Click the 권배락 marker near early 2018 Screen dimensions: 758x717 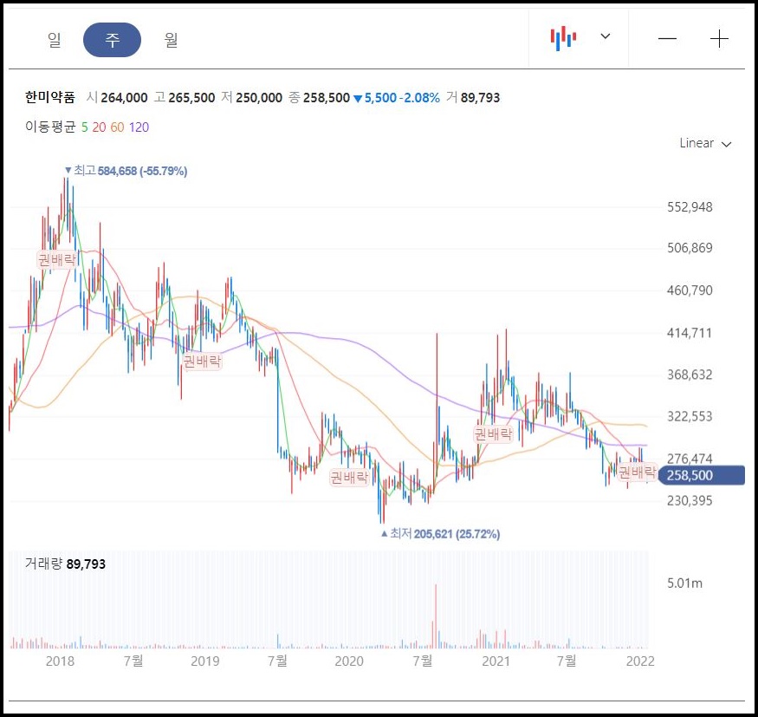click(x=57, y=260)
